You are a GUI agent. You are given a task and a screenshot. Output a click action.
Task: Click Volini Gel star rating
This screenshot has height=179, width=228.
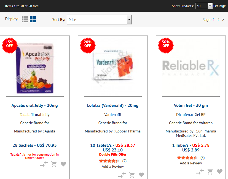(187, 158)
